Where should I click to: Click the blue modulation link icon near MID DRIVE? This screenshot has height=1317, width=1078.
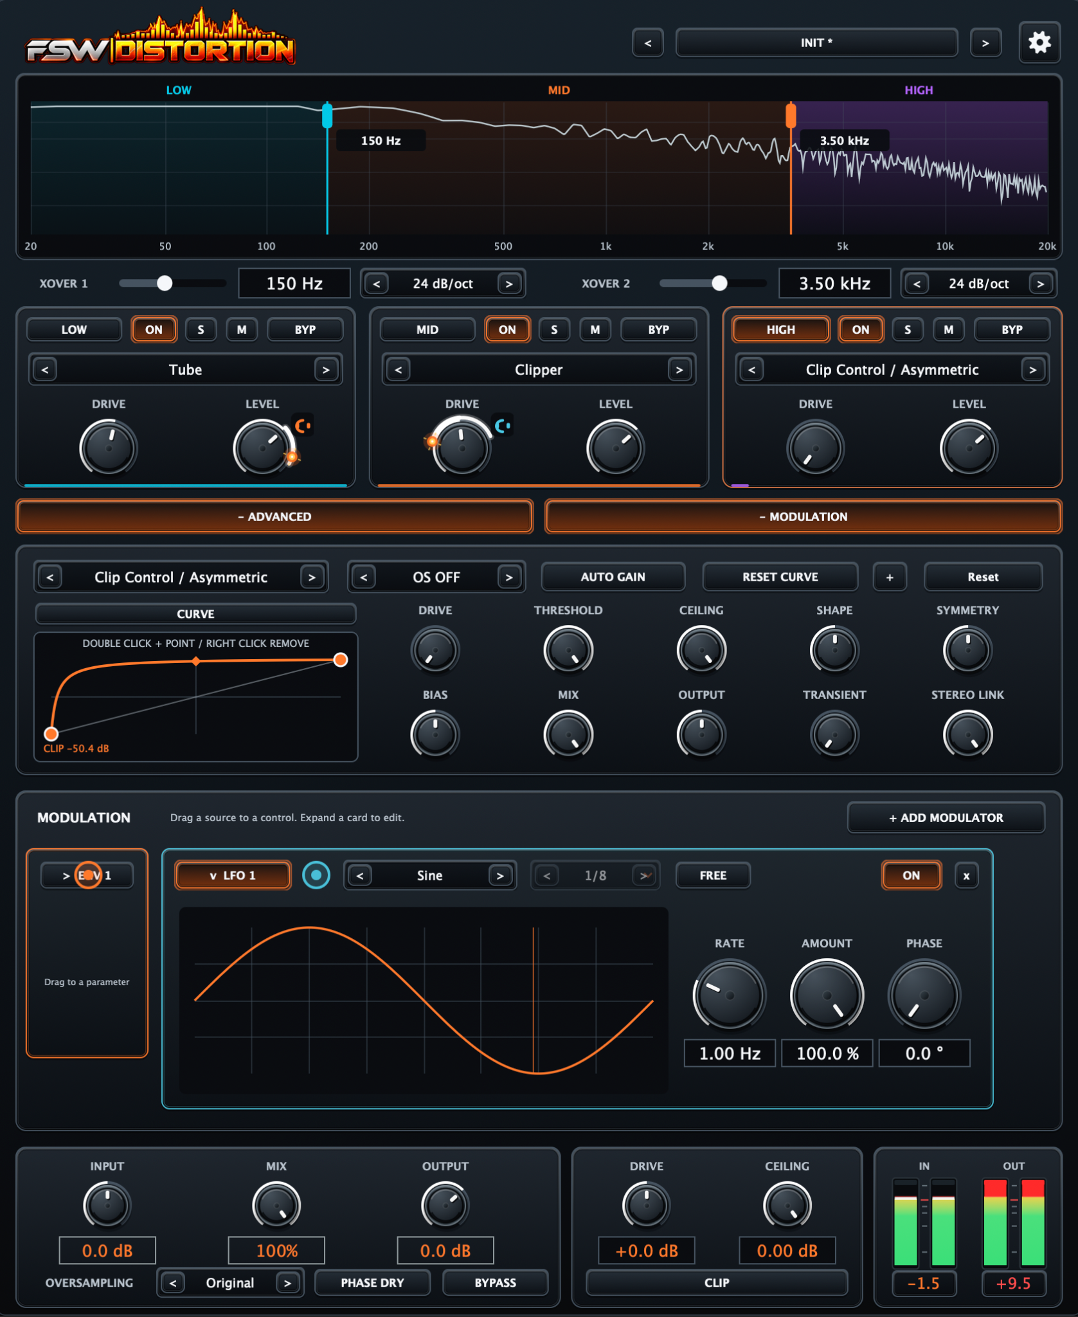503,425
